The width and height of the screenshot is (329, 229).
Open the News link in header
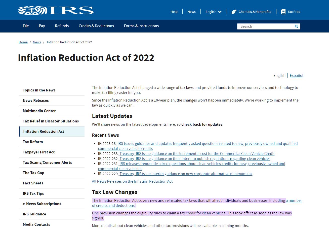coord(191,12)
